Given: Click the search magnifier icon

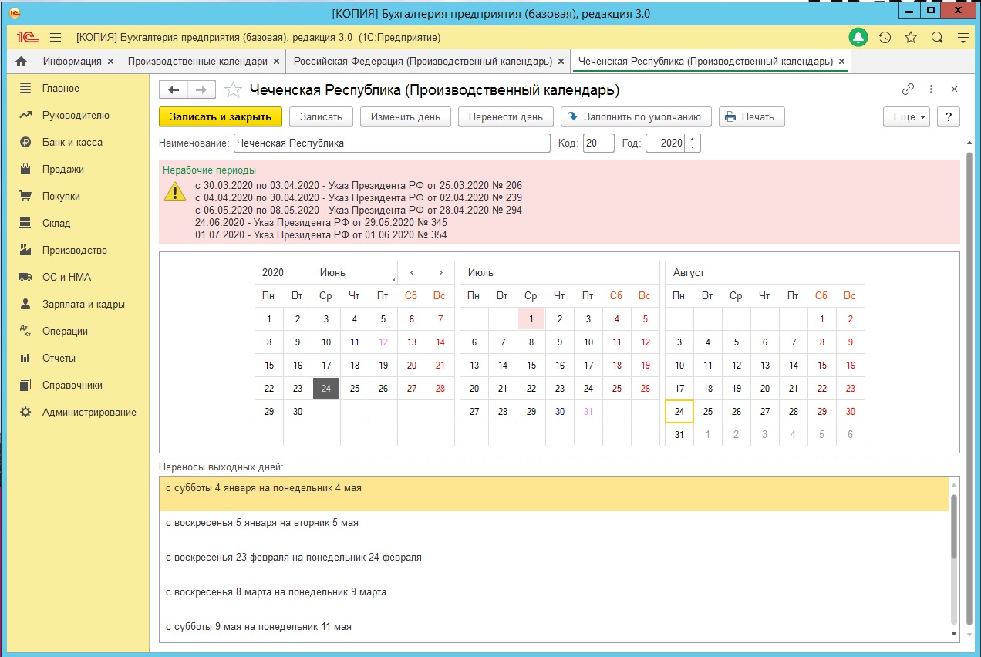Looking at the screenshot, I should [x=937, y=37].
